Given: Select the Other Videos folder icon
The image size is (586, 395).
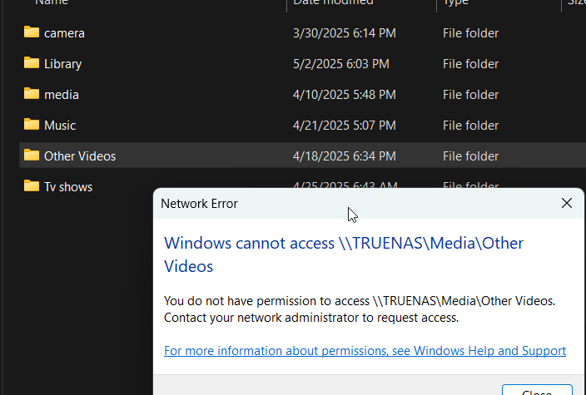Looking at the screenshot, I should [32, 155].
